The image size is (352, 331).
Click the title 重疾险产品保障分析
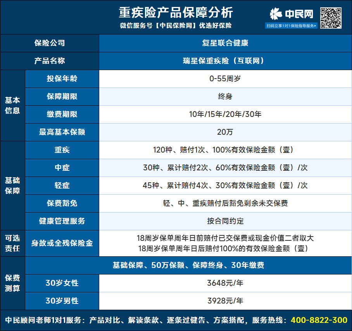176,12
